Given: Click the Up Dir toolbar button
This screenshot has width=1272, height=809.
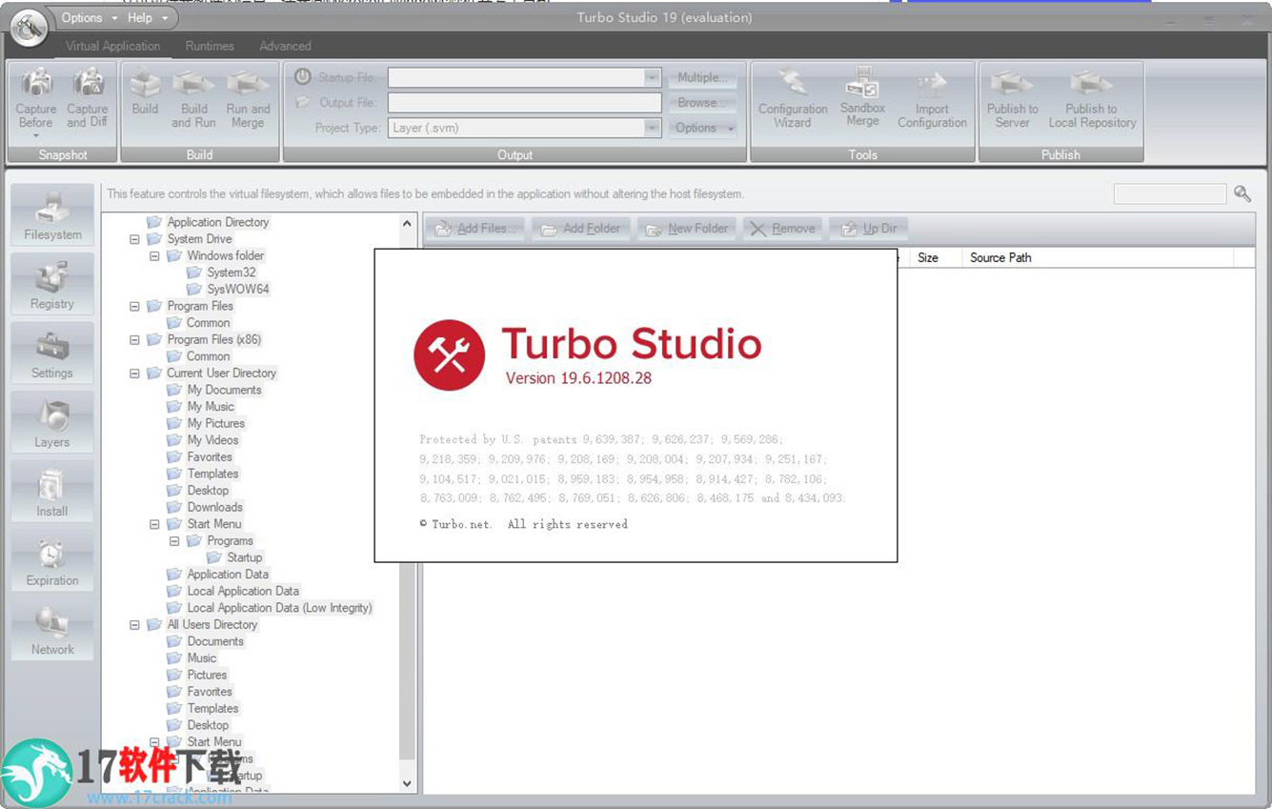Looking at the screenshot, I should click(868, 229).
